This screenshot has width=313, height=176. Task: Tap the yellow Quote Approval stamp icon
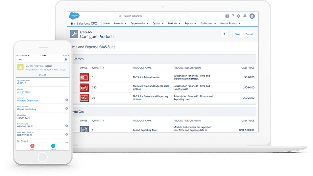click(x=20, y=67)
